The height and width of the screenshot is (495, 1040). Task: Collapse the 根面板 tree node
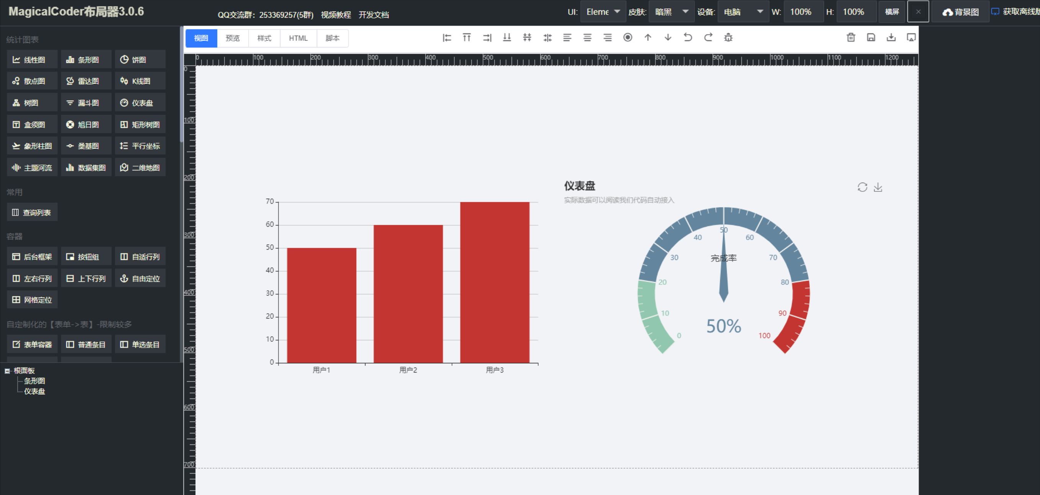coord(7,371)
